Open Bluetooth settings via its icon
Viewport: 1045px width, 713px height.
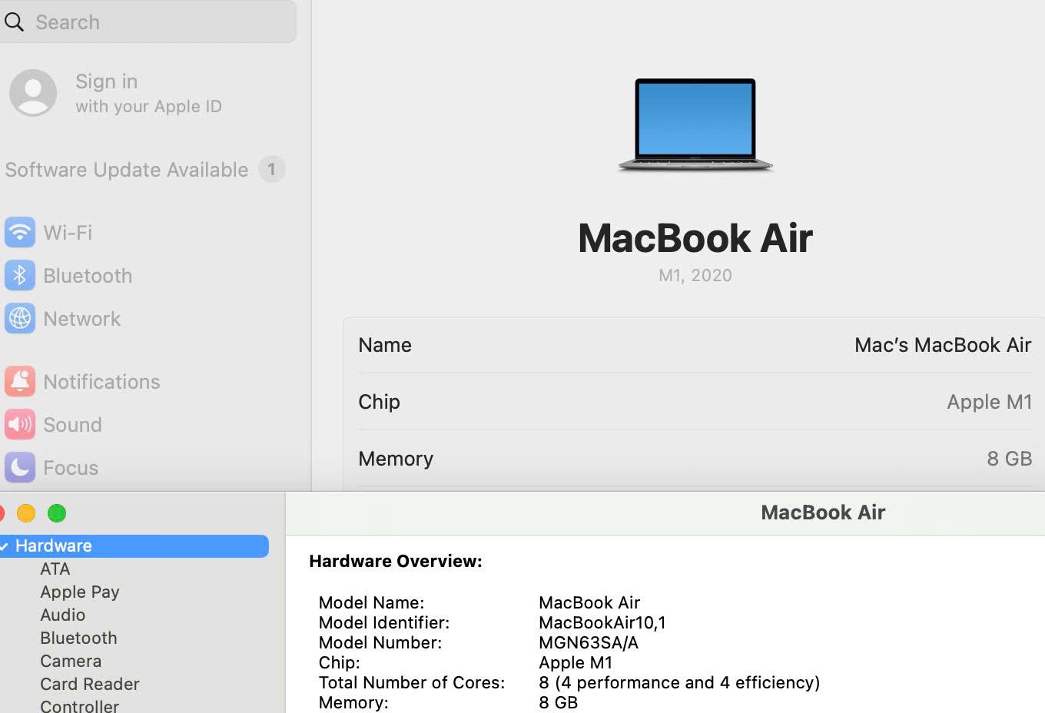coord(20,275)
